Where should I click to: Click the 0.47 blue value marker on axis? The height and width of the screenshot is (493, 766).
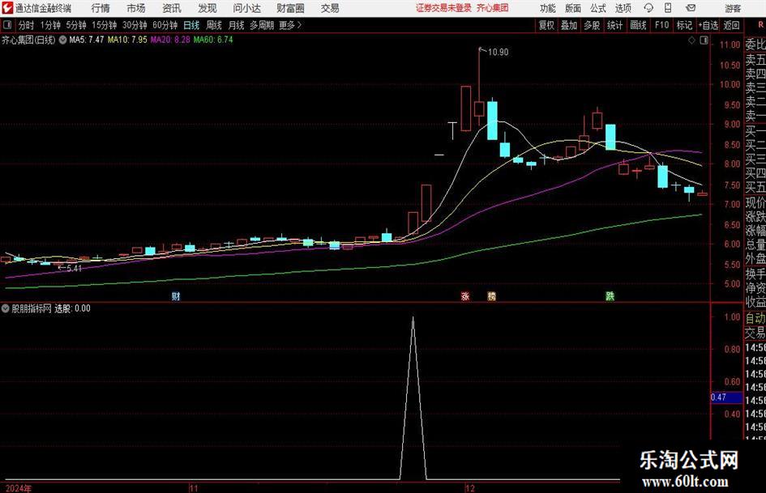726,397
